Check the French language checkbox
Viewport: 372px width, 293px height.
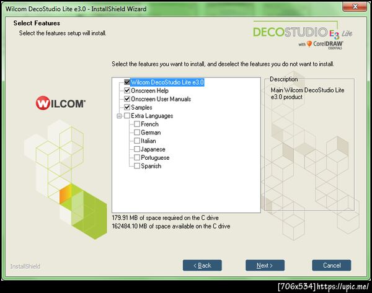(x=137, y=124)
